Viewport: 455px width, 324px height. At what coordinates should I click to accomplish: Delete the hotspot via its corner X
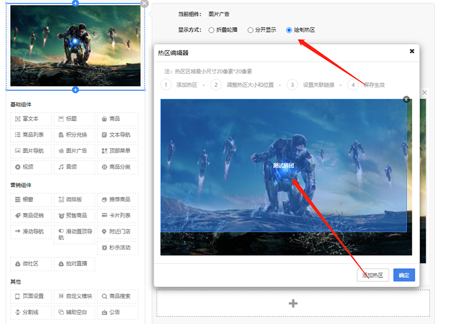406,99
